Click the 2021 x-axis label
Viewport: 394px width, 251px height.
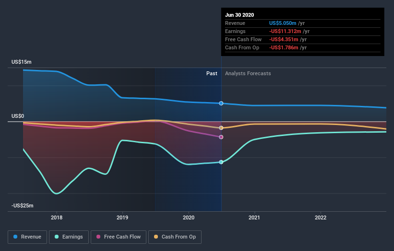coord(254,217)
